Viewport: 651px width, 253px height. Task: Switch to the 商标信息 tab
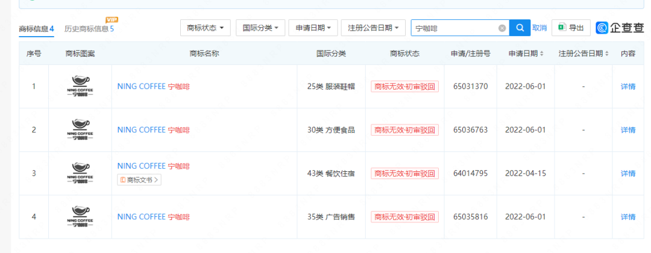point(36,28)
